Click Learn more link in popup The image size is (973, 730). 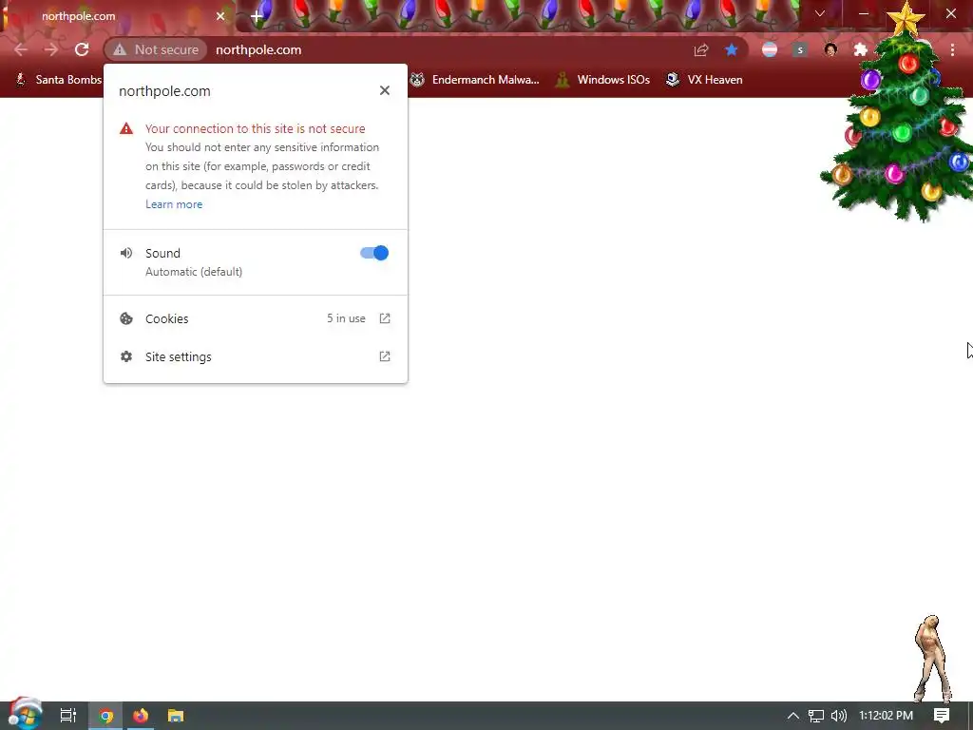(x=174, y=204)
